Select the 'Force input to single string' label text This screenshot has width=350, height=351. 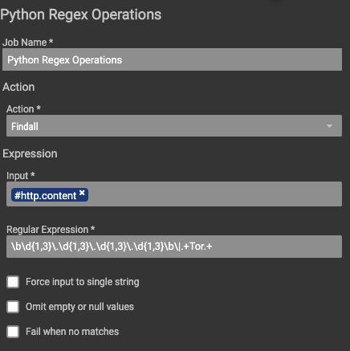tap(83, 282)
